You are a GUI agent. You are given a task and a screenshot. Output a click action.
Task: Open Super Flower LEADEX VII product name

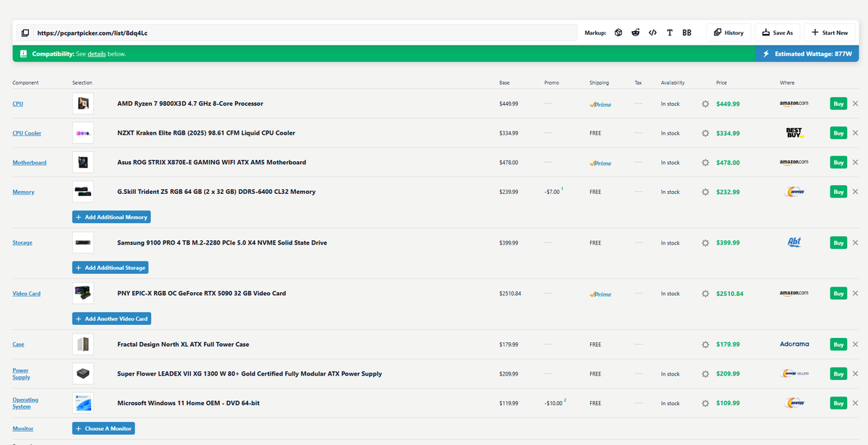[x=250, y=374]
